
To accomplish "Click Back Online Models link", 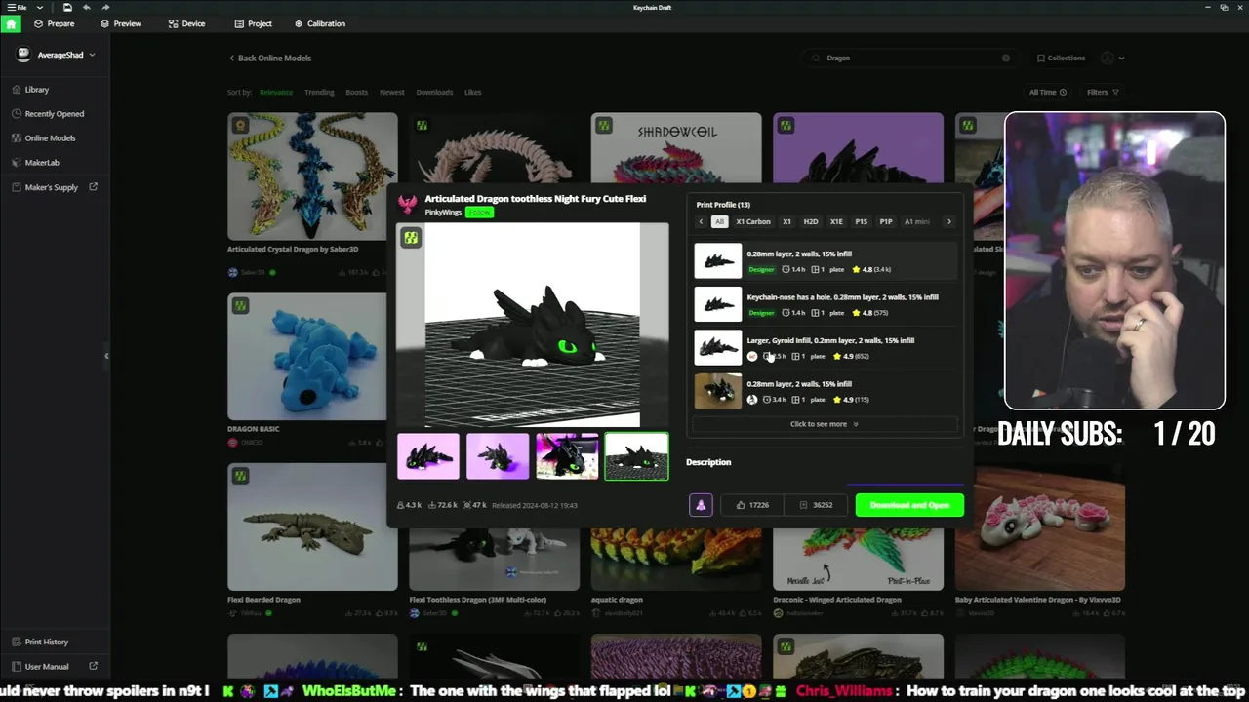I will [x=270, y=58].
